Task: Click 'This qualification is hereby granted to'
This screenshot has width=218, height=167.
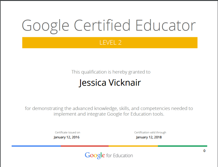Action: point(111,72)
